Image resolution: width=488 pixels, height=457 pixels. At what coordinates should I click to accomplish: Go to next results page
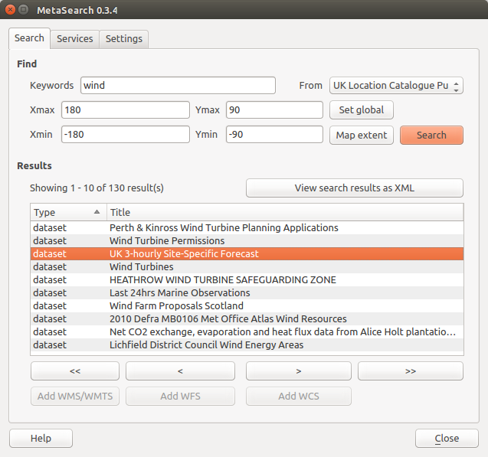coord(298,371)
